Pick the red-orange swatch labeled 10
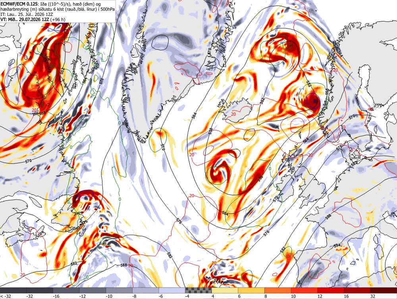397x299 pixels. click(304, 290)
